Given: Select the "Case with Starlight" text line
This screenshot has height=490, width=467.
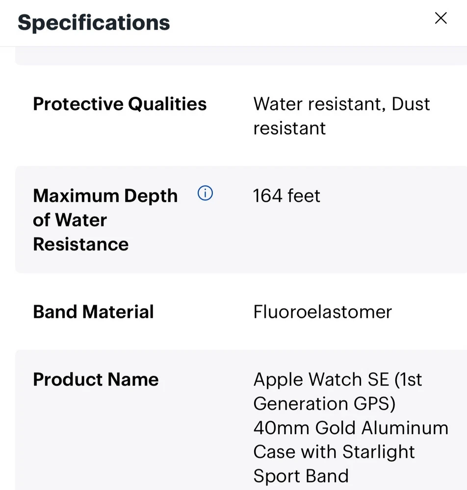Looking at the screenshot, I should pyautogui.click(x=334, y=451).
